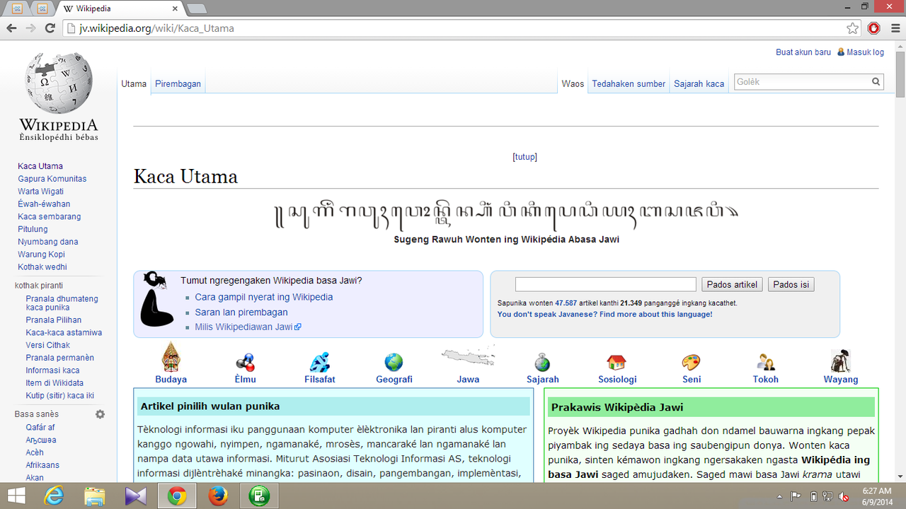
Task: Click Pados artikel button
Action: (x=733, y=284)
